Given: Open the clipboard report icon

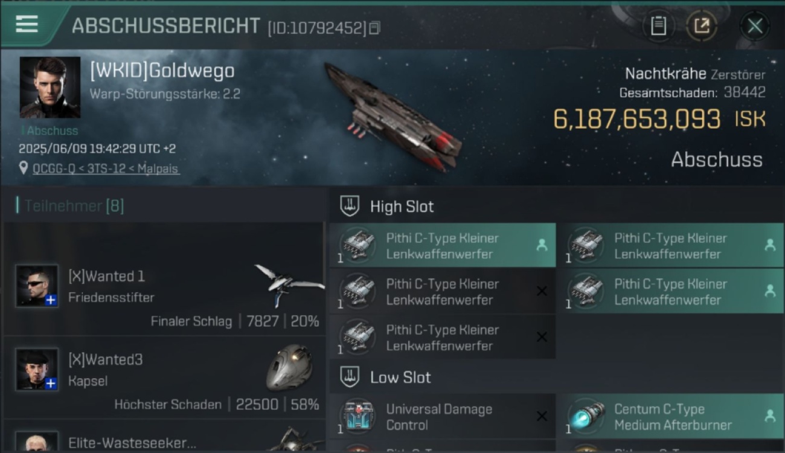Looking at the screenshot, I should coord(658,26).
